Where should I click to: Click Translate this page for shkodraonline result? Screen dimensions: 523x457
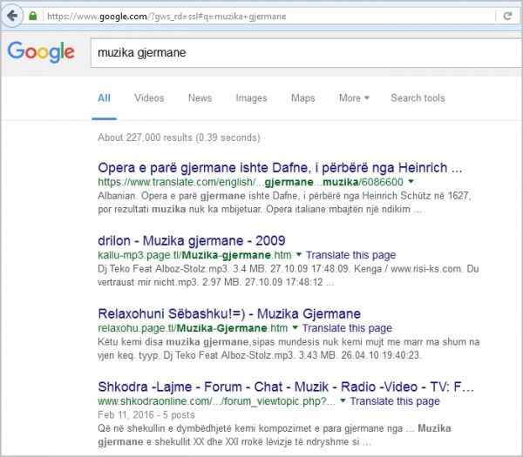point(395,401)
